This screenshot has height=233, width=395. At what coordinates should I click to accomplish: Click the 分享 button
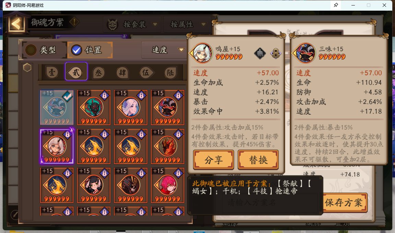tap(213, 160)
